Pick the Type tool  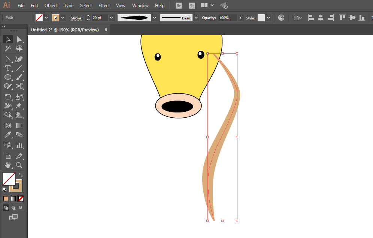[x=7, y=68]
